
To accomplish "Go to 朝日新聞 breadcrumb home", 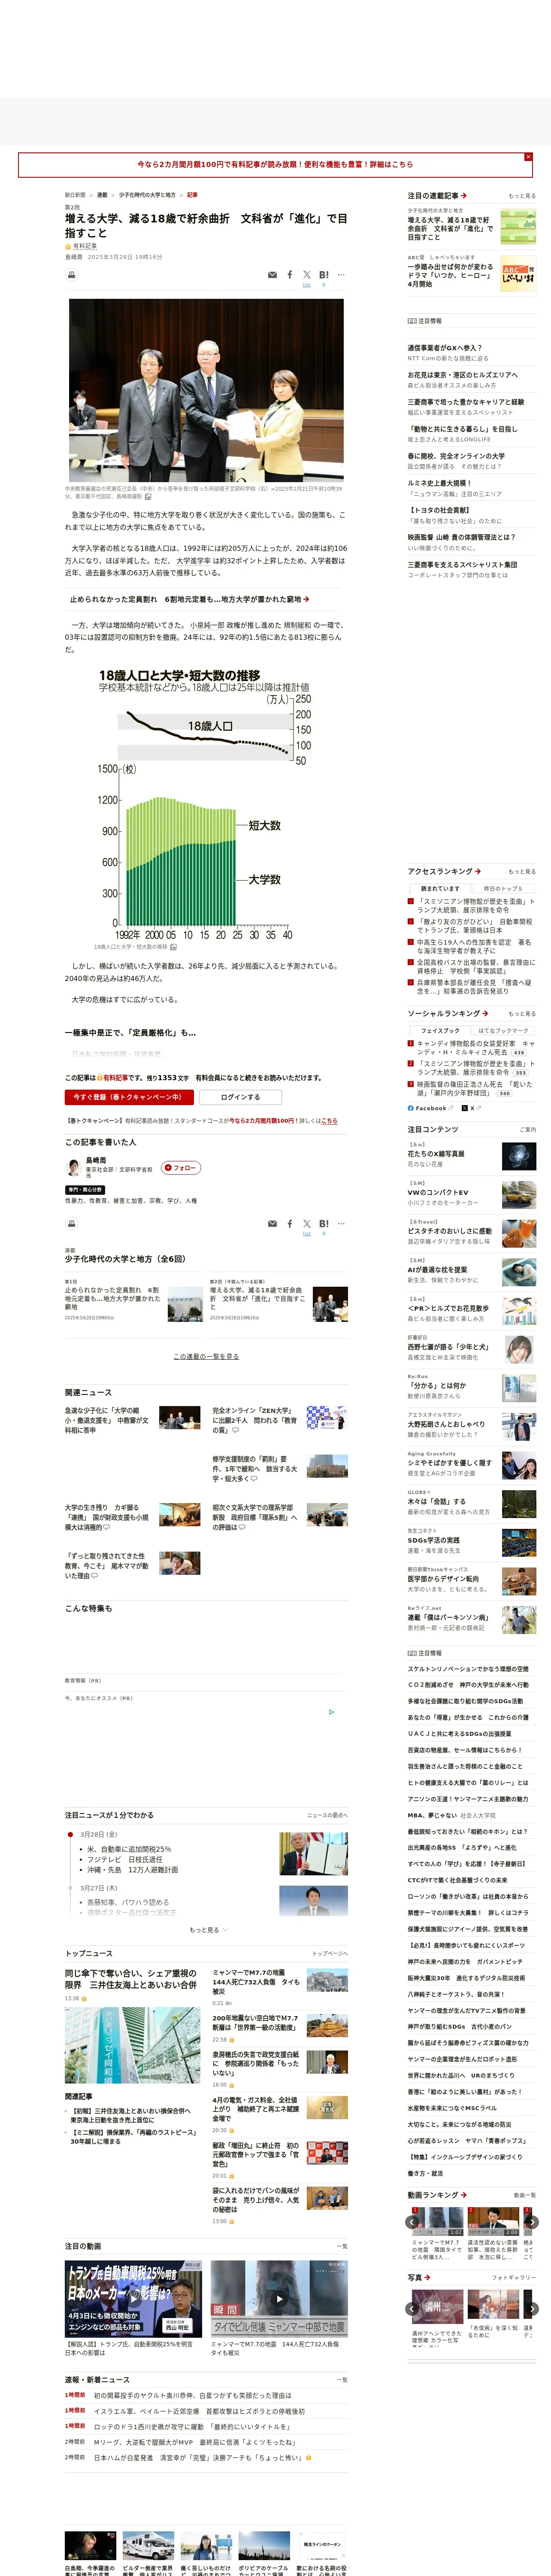I will 75,195.
